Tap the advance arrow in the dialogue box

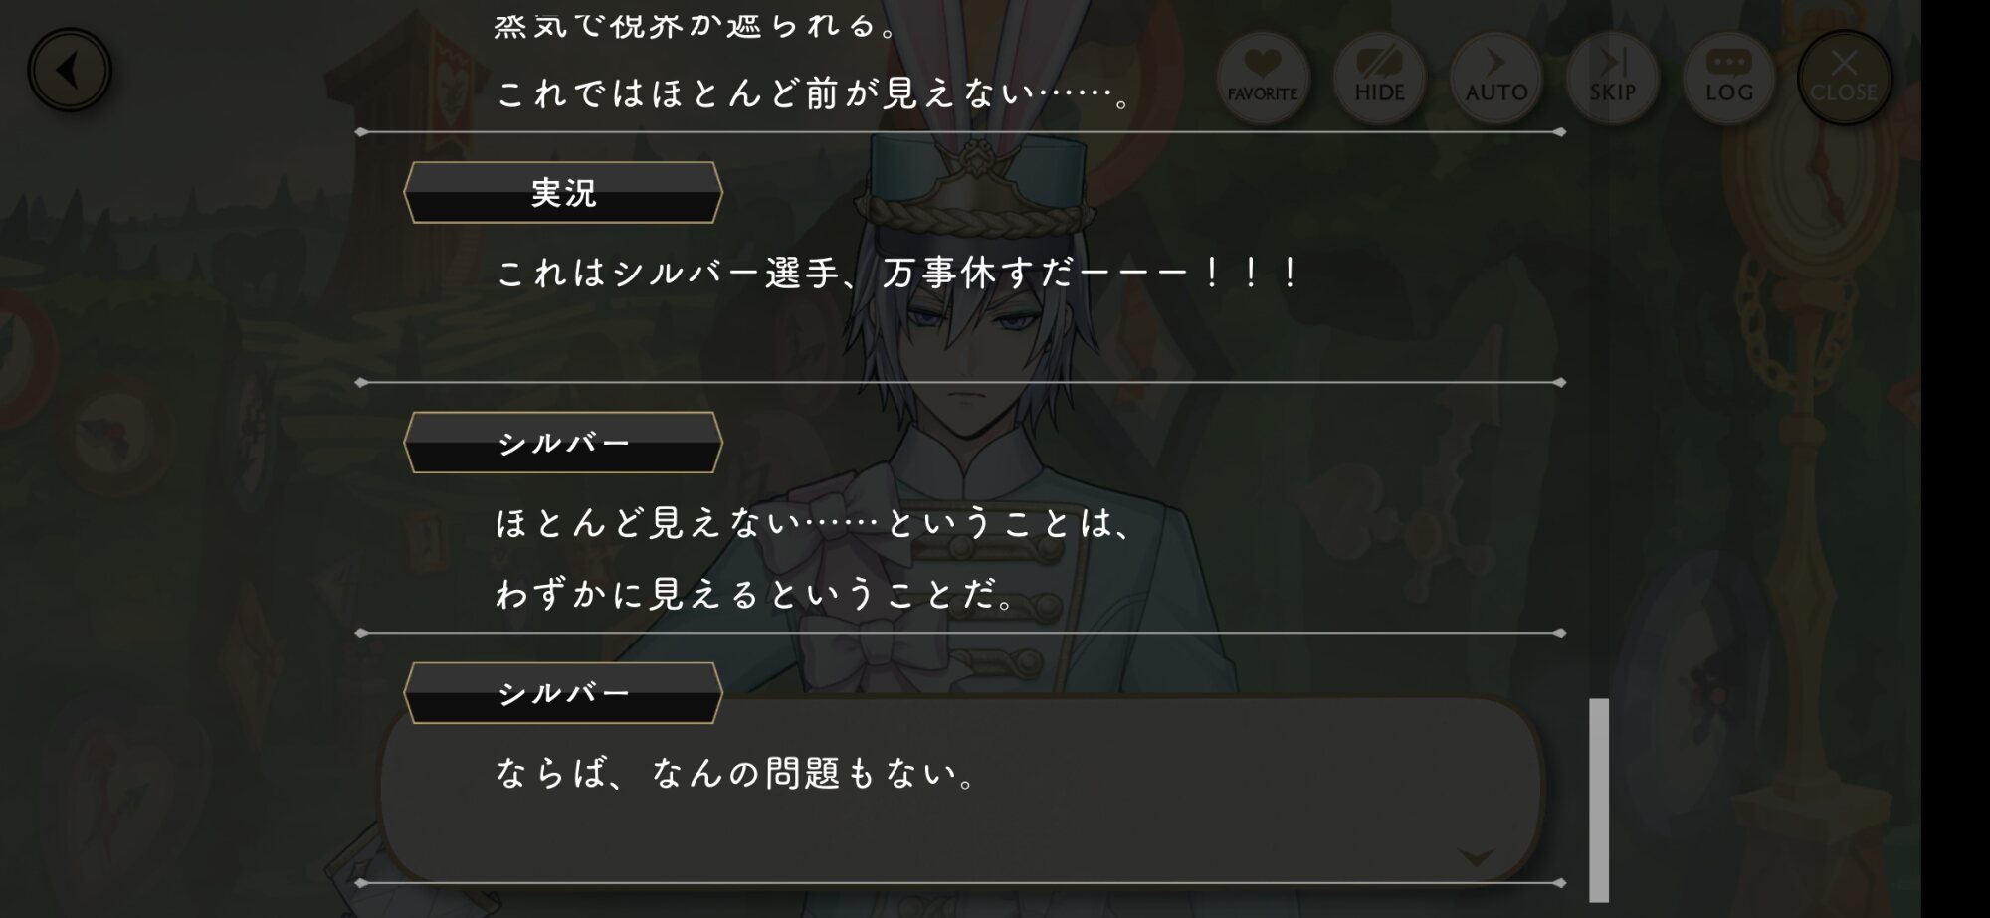pyautogui.click(x=1476, y=856)
